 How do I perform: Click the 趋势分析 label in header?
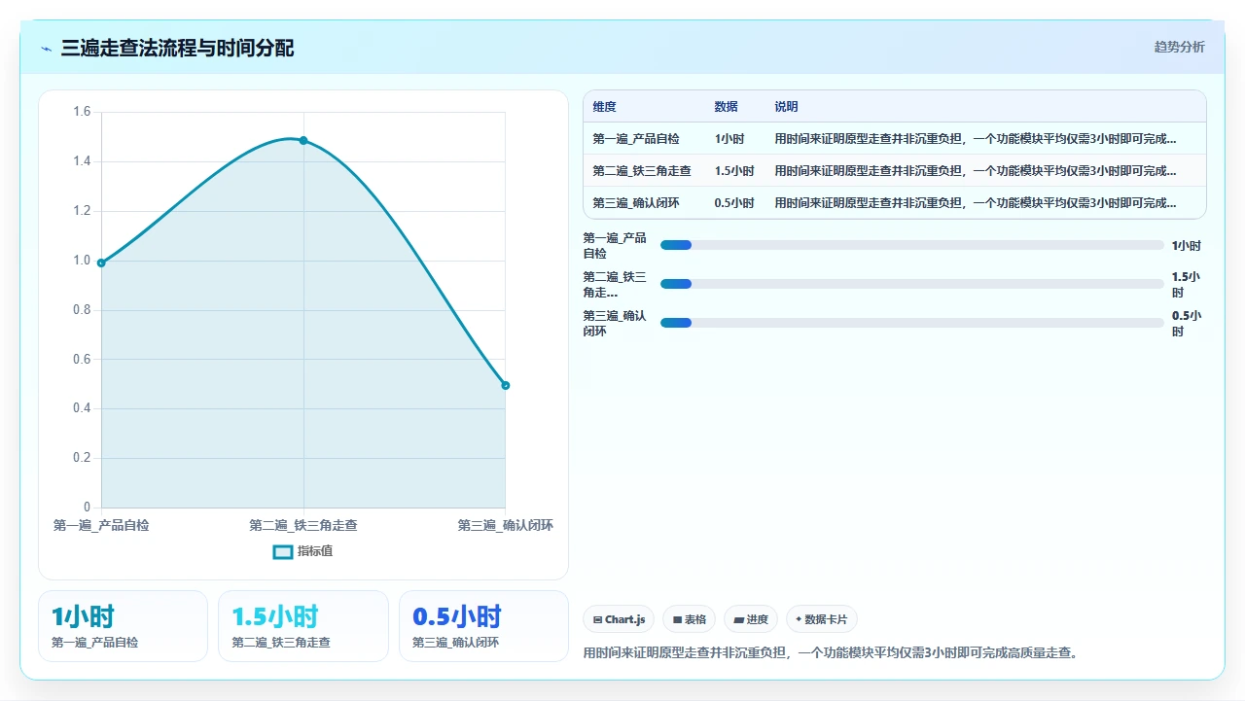coord(1179,47)
